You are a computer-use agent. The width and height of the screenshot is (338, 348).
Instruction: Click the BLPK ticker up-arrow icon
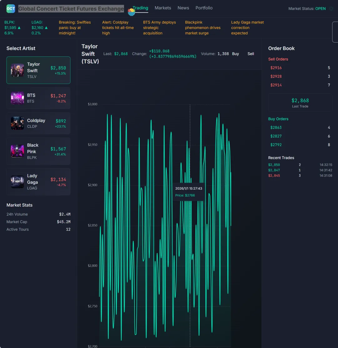[x=19, y=28]
